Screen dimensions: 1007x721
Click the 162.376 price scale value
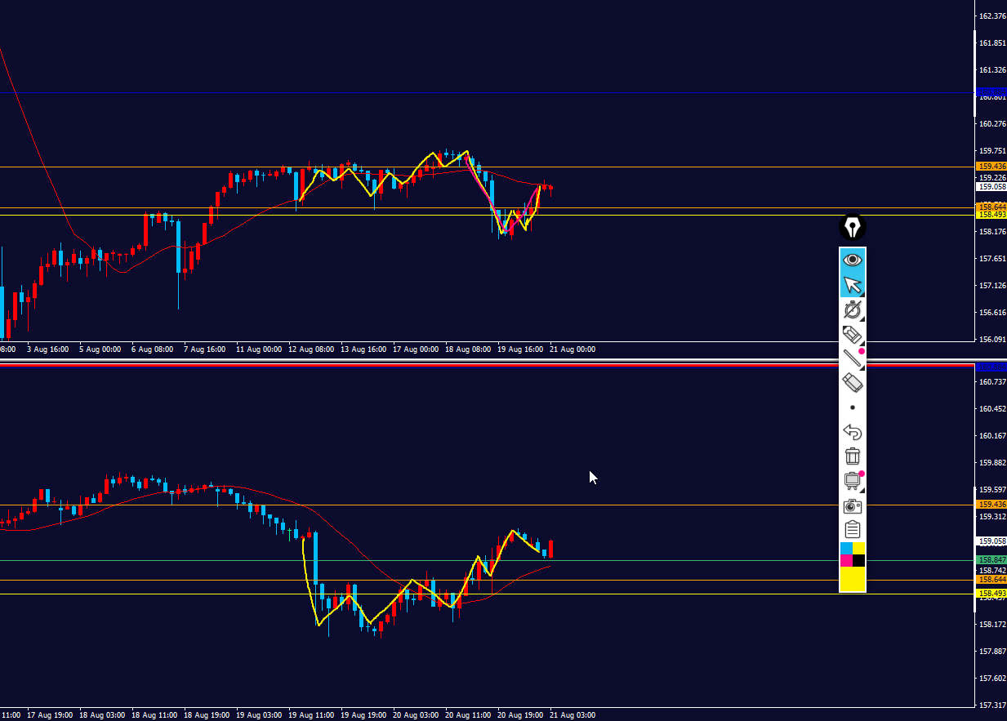[x=991, y=16]
